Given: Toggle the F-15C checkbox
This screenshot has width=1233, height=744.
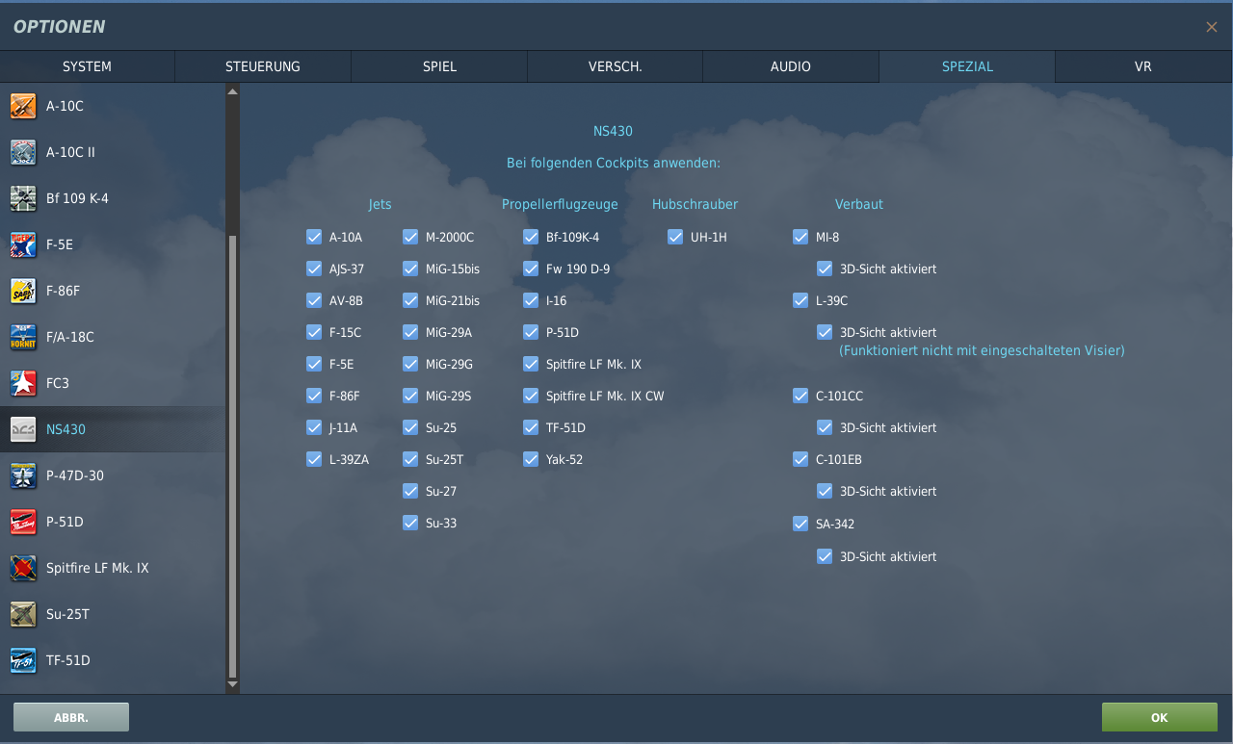Looking at the screenshot, I should [314, 332].
